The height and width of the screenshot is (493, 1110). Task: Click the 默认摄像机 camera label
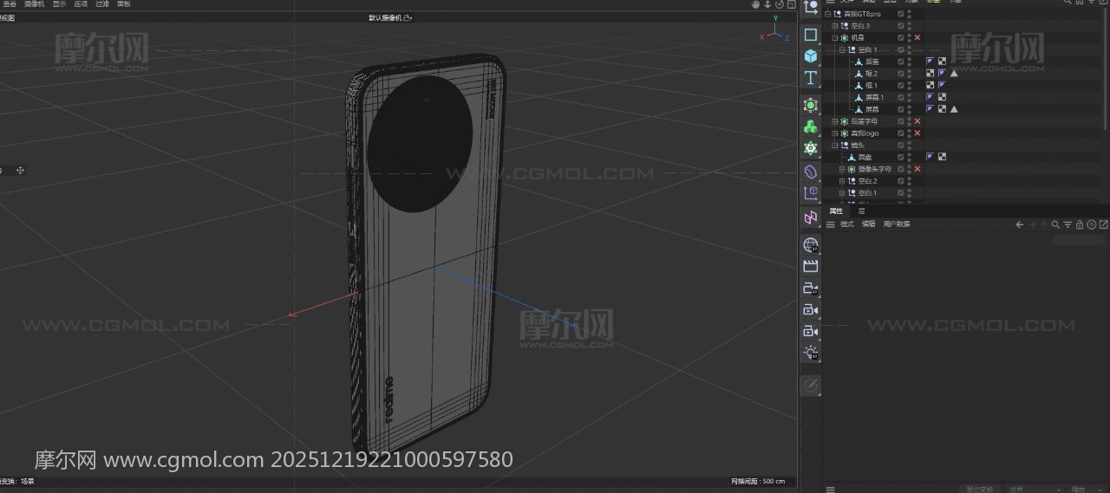385,17
